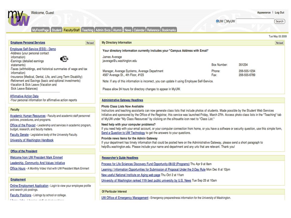Image resolution: width=291 pixels, height=218 pixels.
Task: Click Office of the President heading link
Action: [x=24, y=151]
